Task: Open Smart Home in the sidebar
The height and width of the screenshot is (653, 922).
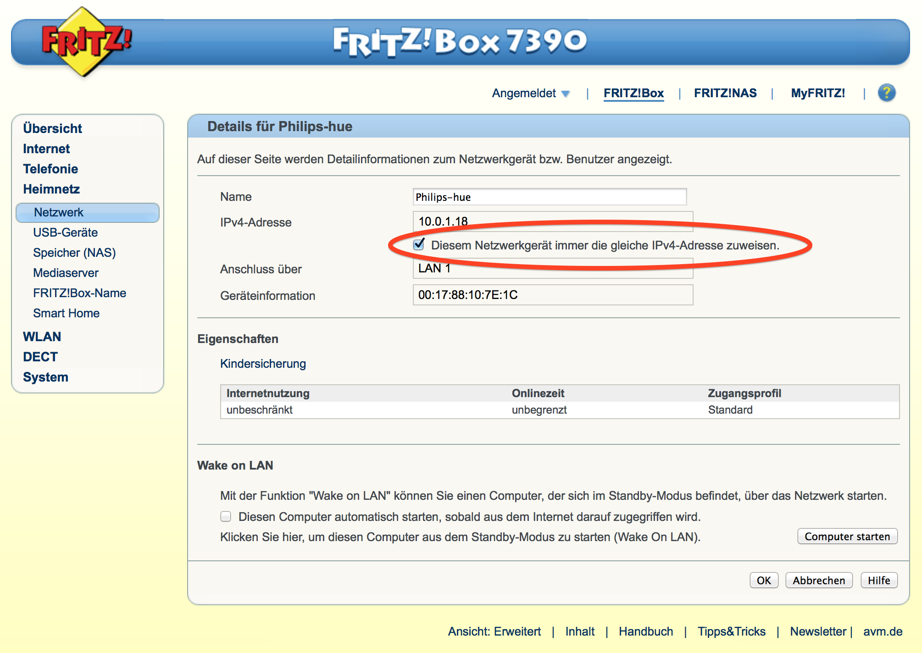Action: coord(66,313)
